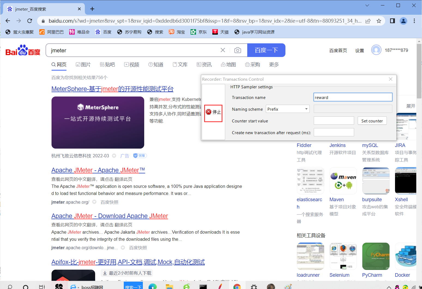Switch to the 视频 search tab

point(132,64)
